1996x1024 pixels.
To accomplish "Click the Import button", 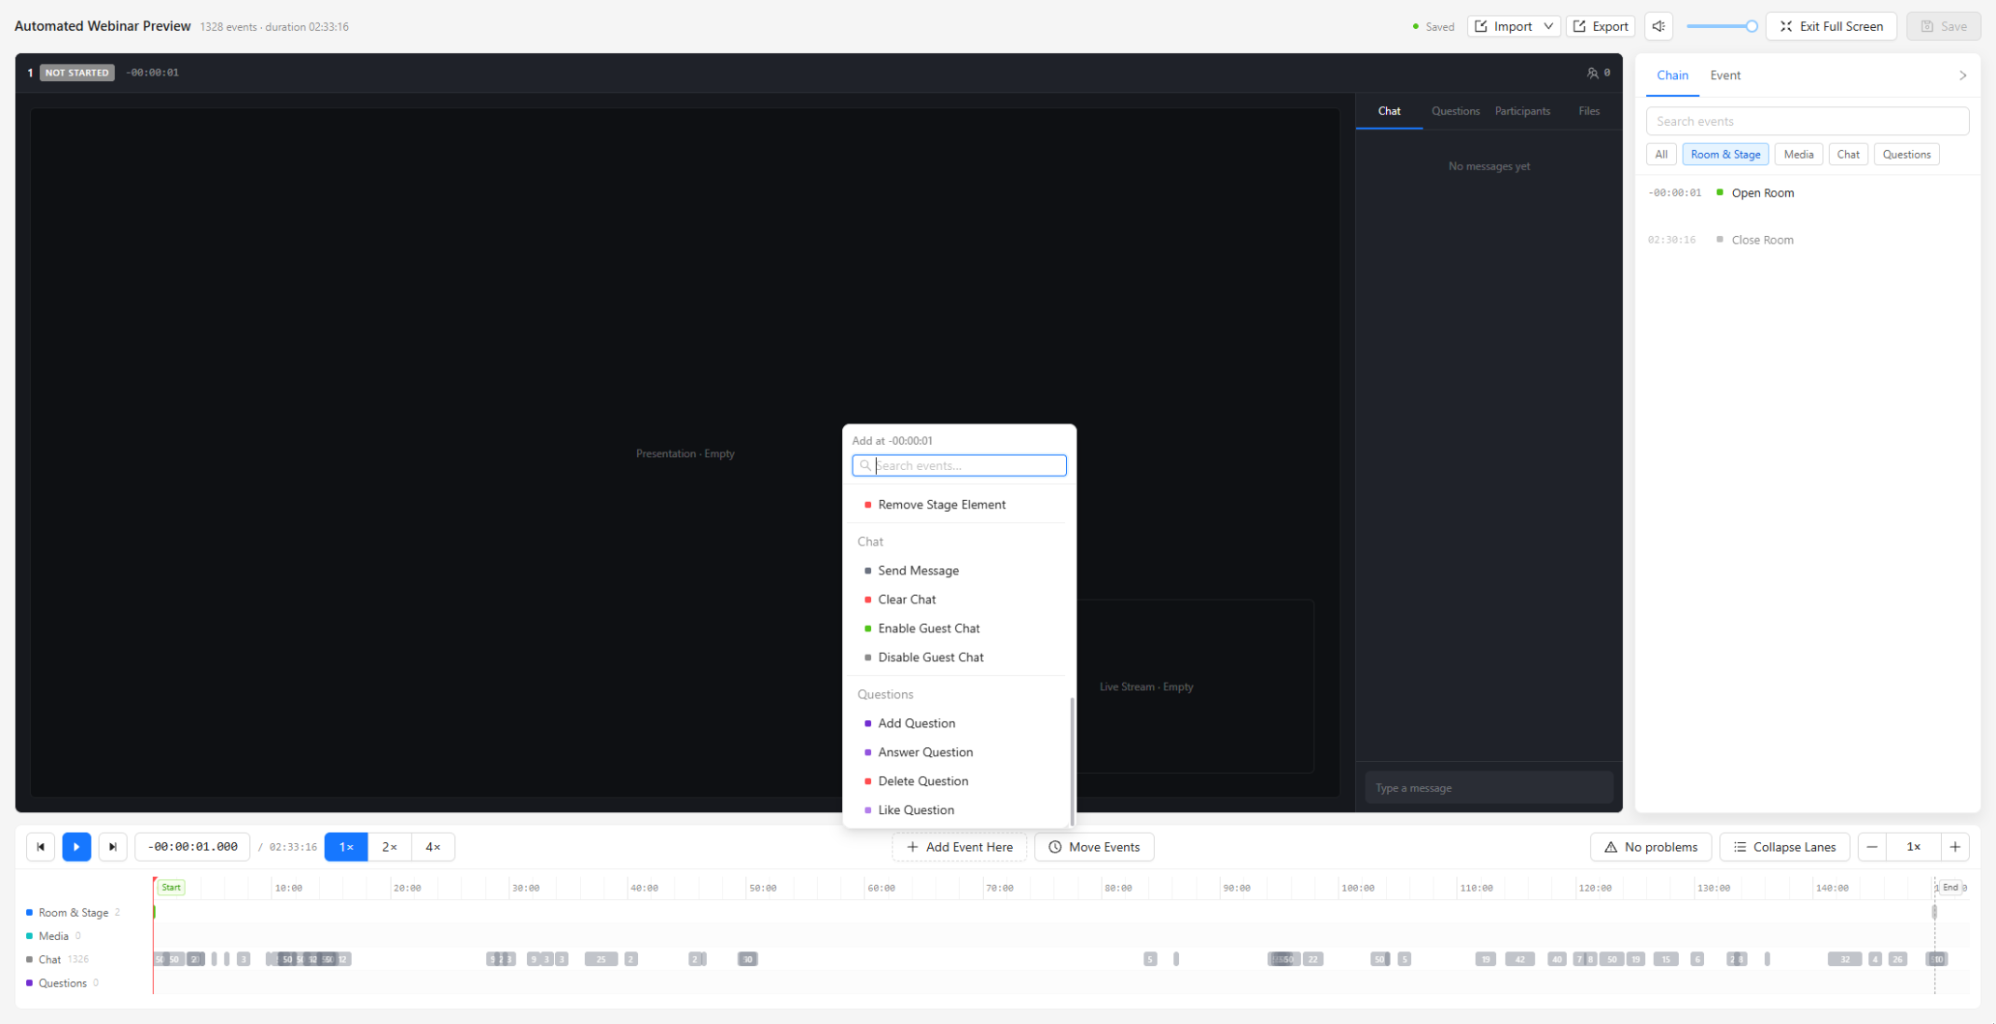I will point(1504,26).
